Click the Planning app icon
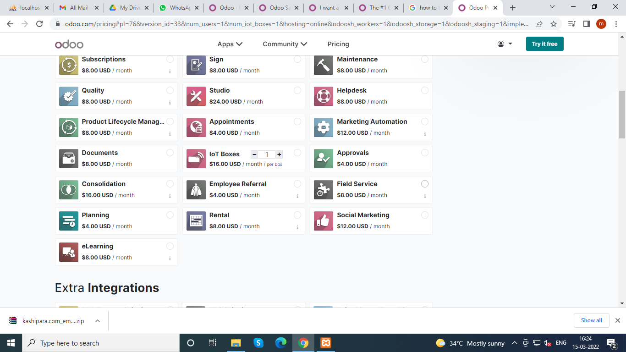This screenshot has height=352, width=626. [69, 221]
